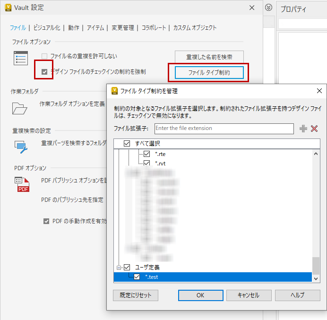The width and height of the screenshot is (327, 320).
Task: Uncheck the *.rte extension checkbox
Action: pos(146,154)
